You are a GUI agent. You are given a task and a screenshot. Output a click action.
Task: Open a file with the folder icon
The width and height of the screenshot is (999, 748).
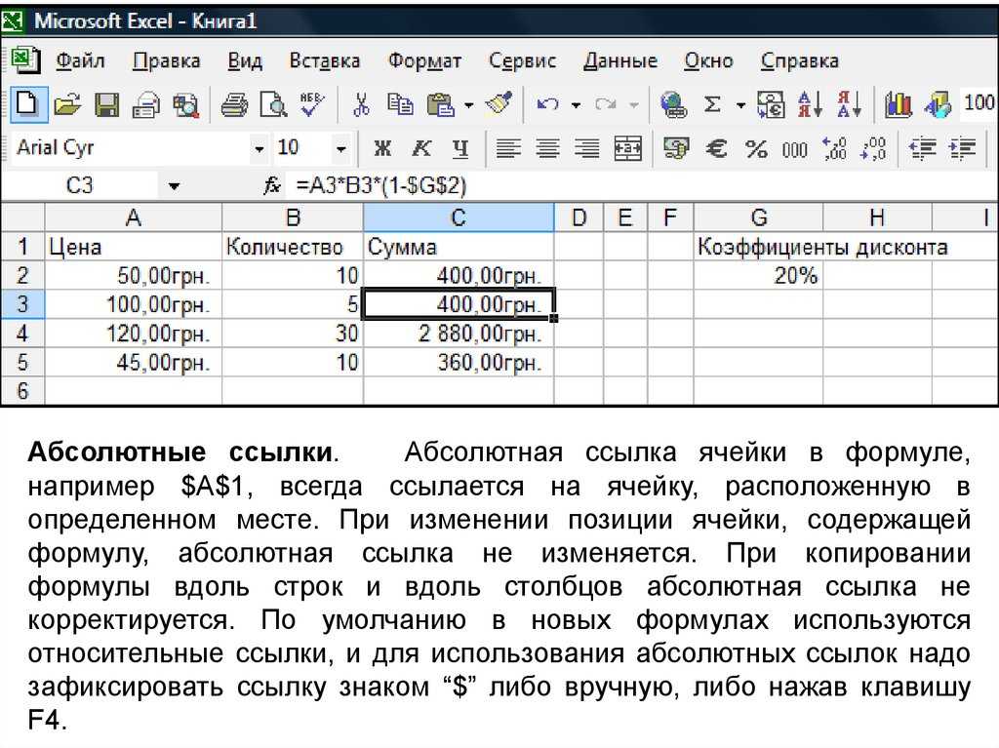coord(67,103)
